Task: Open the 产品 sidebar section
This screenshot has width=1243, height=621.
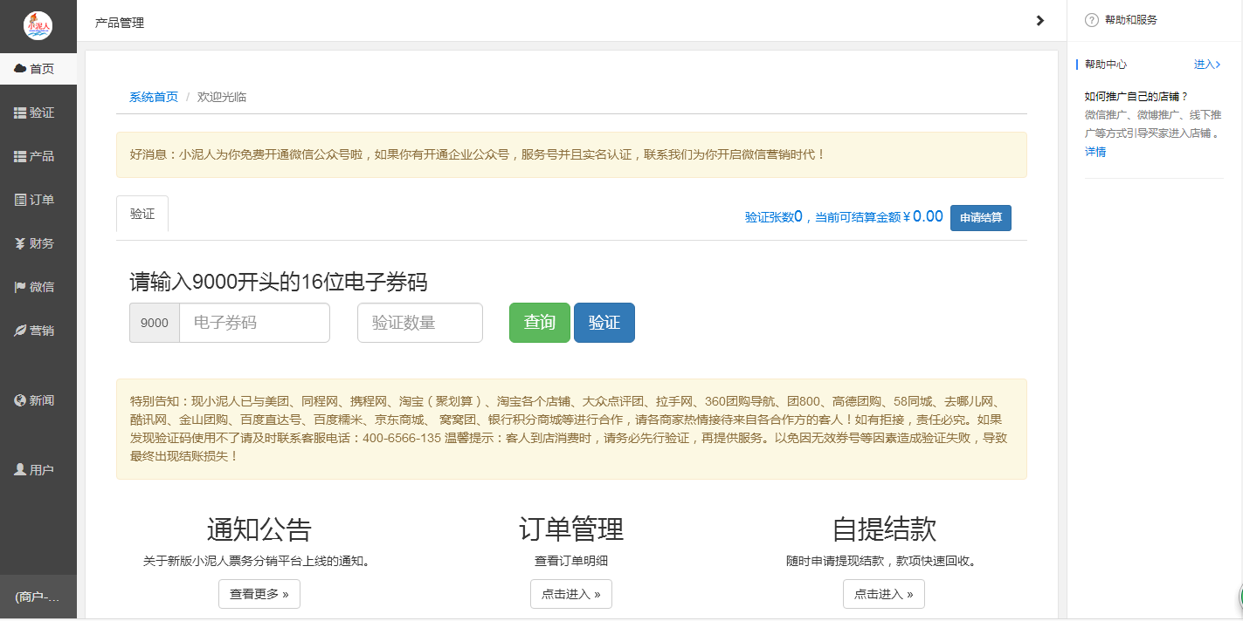Action: point(35,156)
